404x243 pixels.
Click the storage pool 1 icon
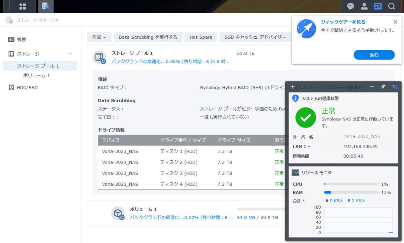tap(99, 57)
